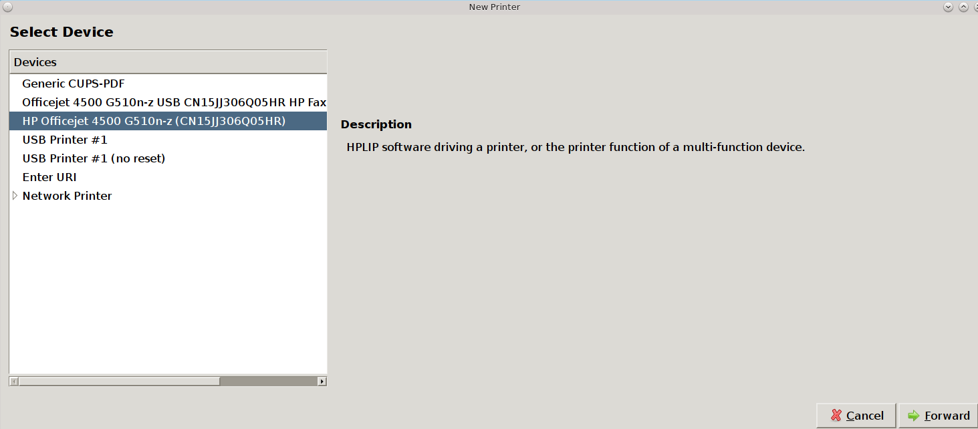Screen dimensions: 978x429
Task: Go Forward to the next step
Action: 939,416
